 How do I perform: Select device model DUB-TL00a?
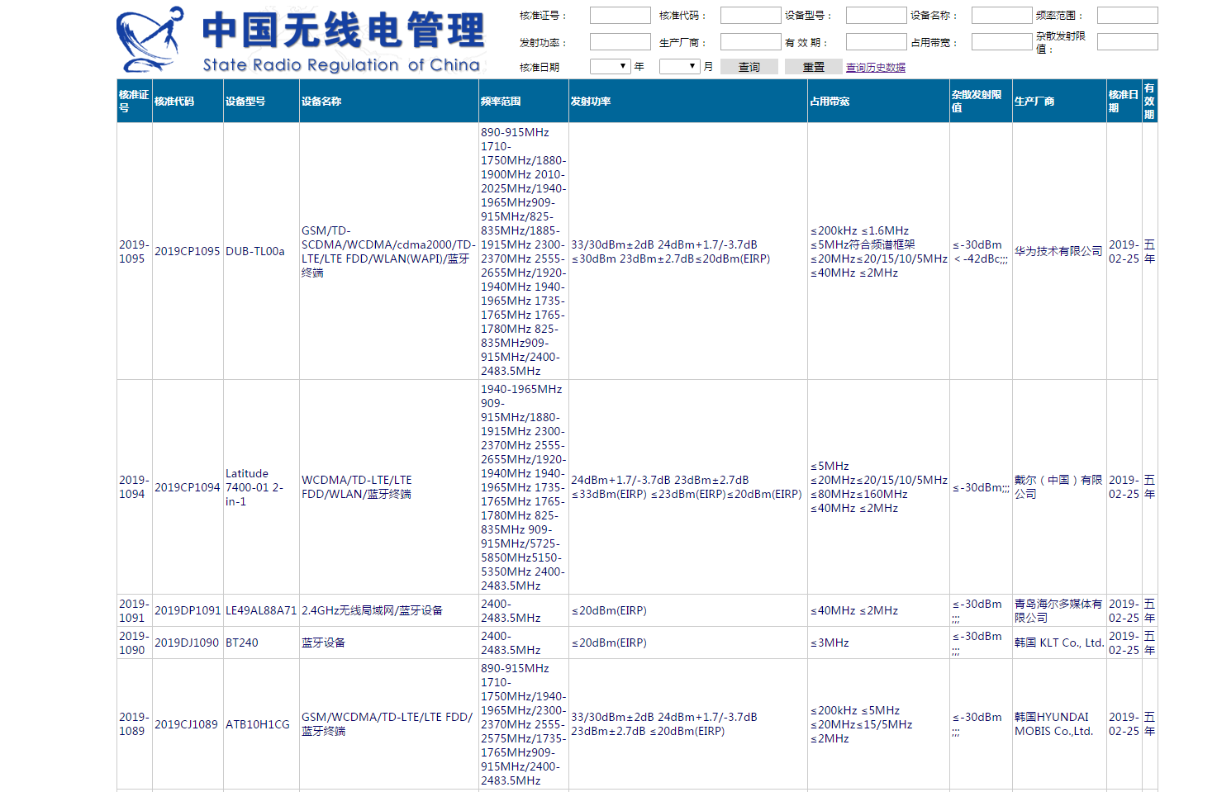coord(255,251)
